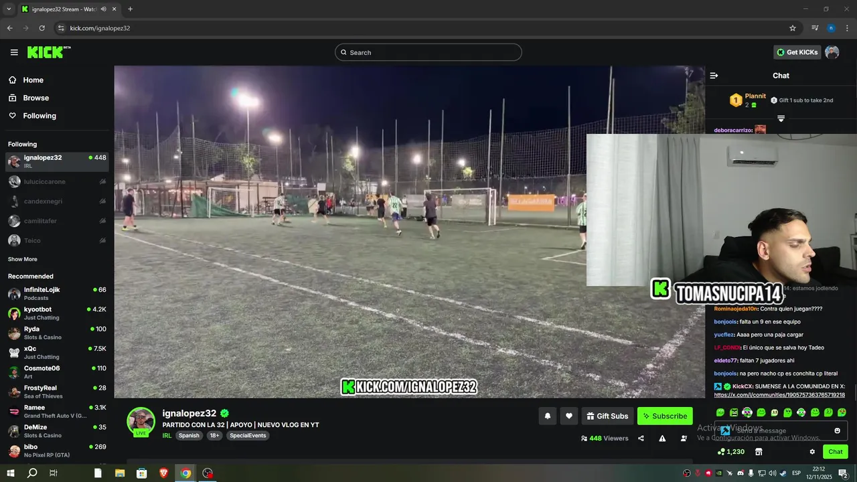
Task: Click the Plannit top gifter name
Action: tap(755, 96)
